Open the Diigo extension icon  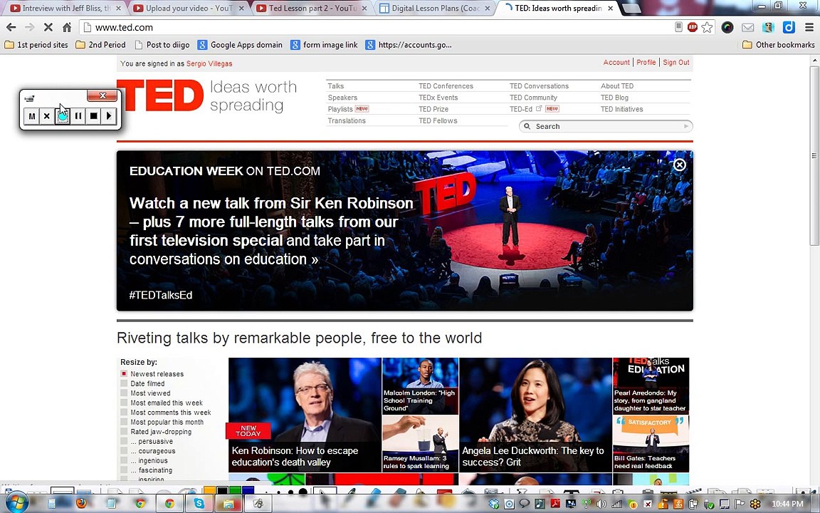(789, 27)
